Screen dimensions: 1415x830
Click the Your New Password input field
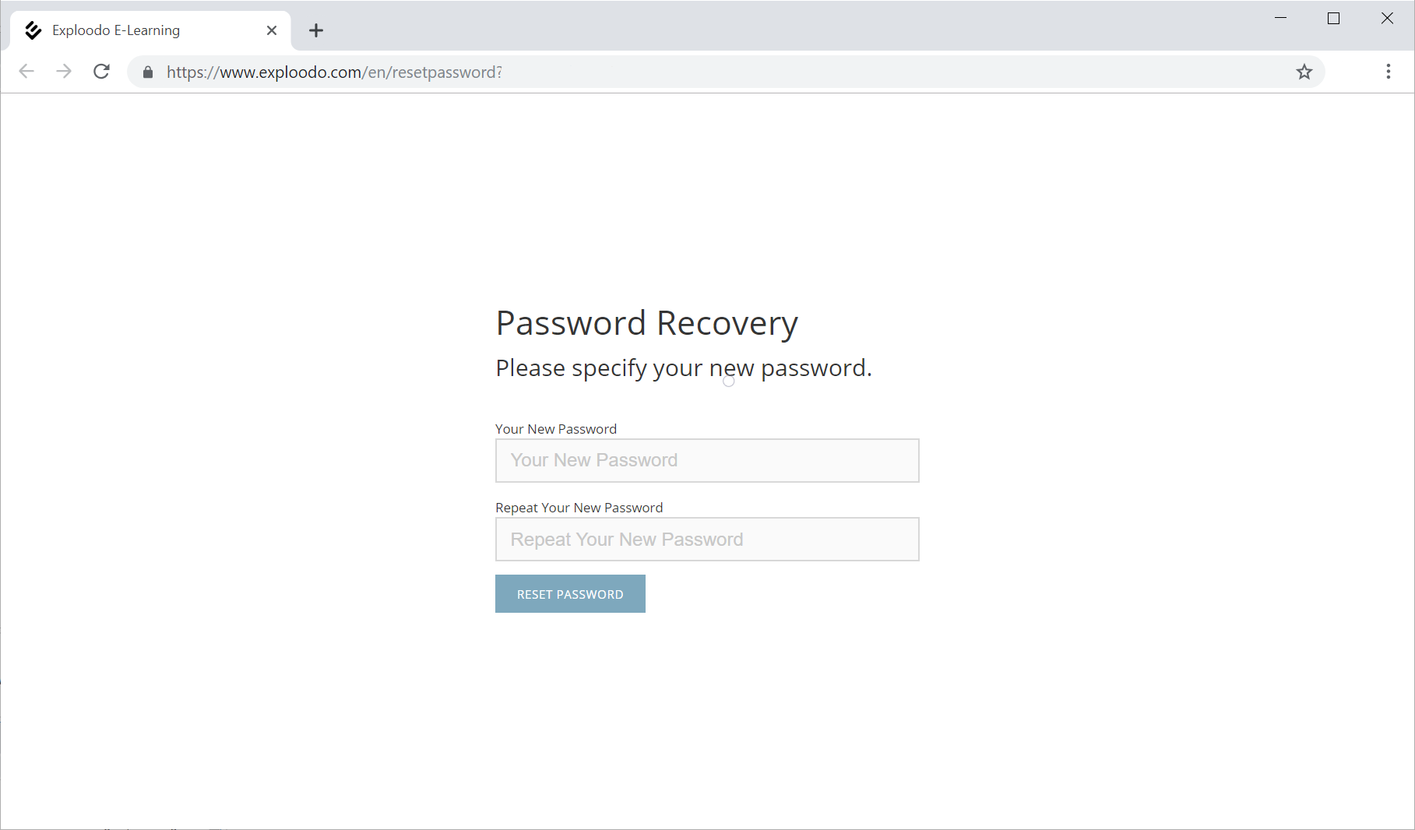(x=707, y=460)
